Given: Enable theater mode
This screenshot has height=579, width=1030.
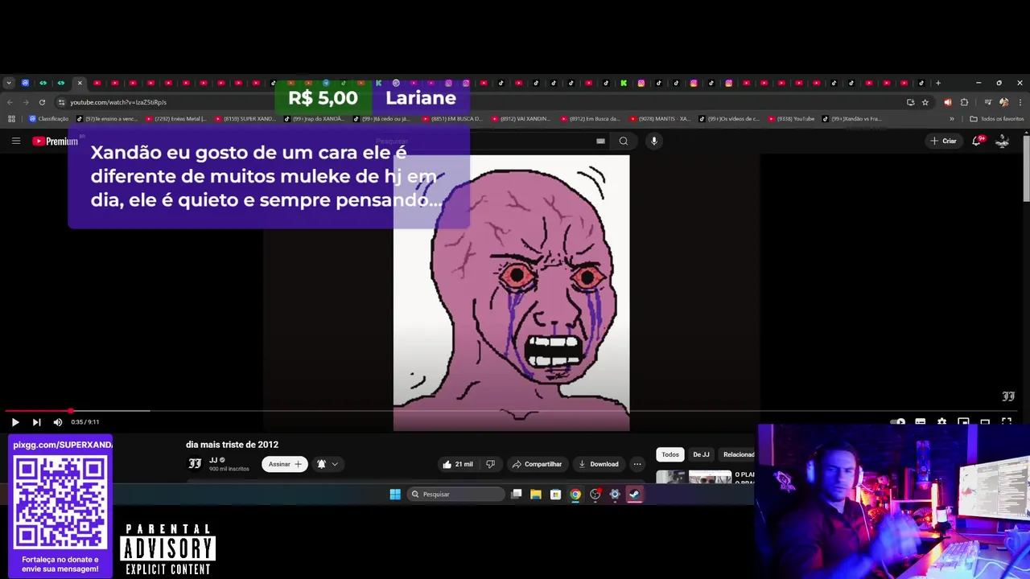Looking at the screenshot, I should click(985, 422).
